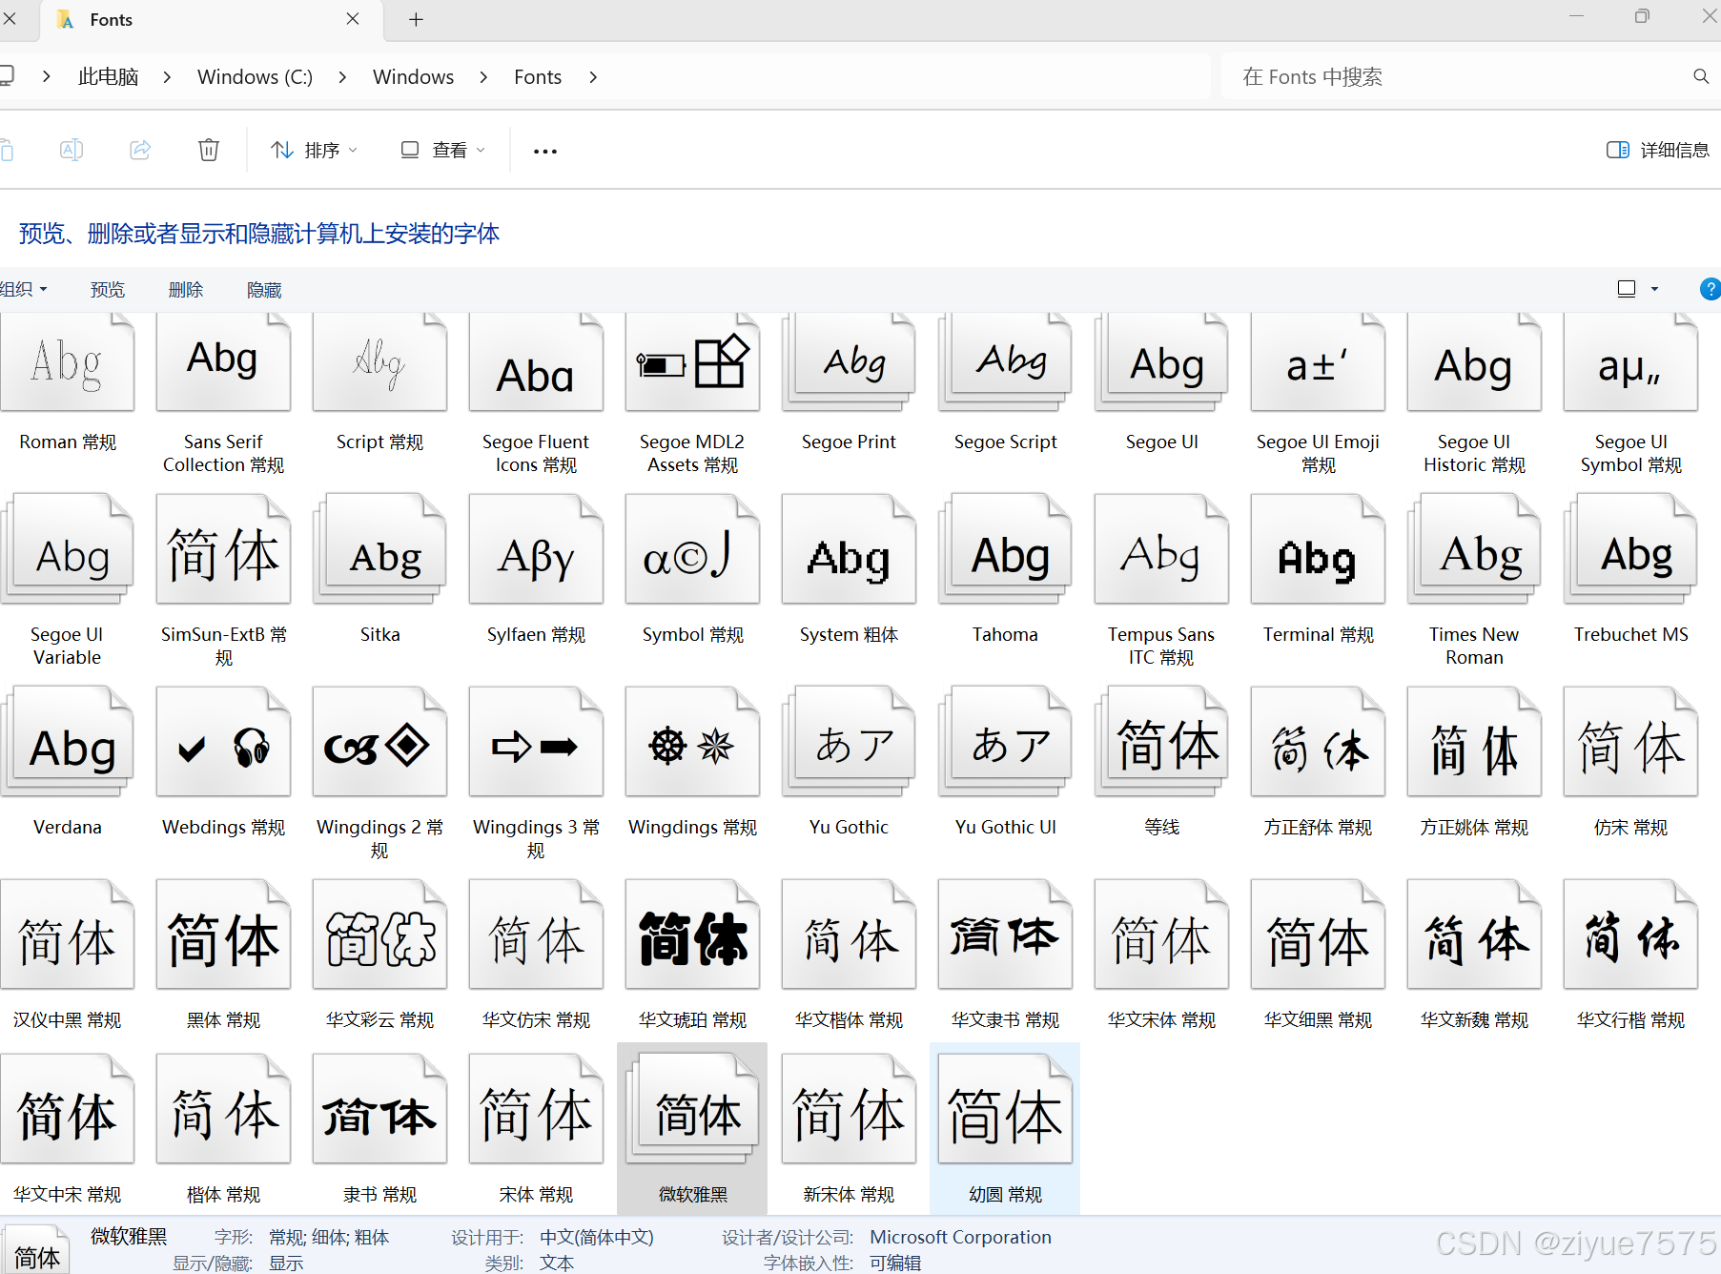Navigate to 此电脑 in address bar

pyautogui.click(x=108, y=77)
